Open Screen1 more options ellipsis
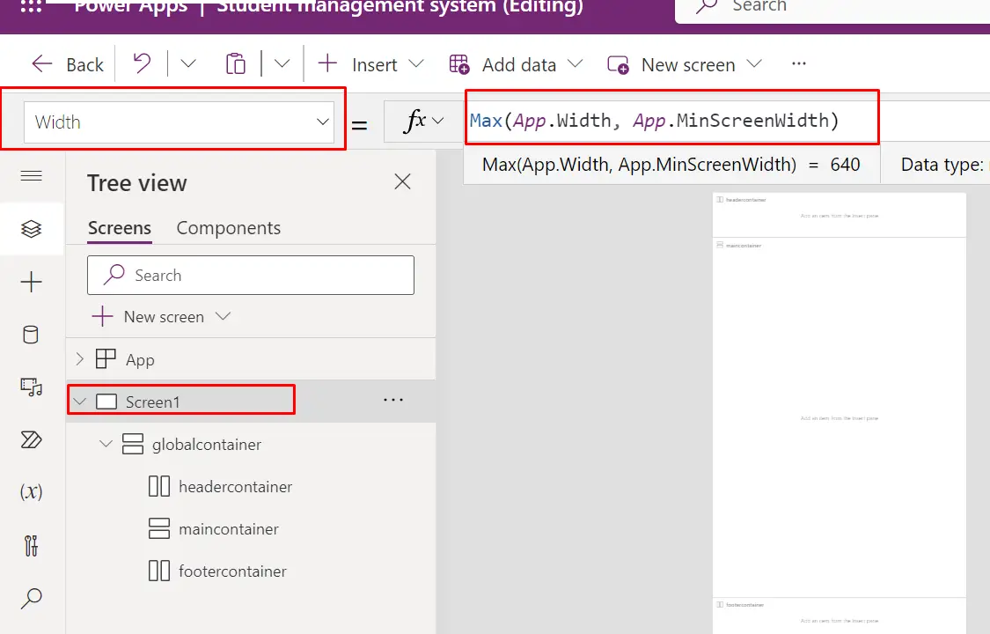Screen dimensions: 990x634 393,400
